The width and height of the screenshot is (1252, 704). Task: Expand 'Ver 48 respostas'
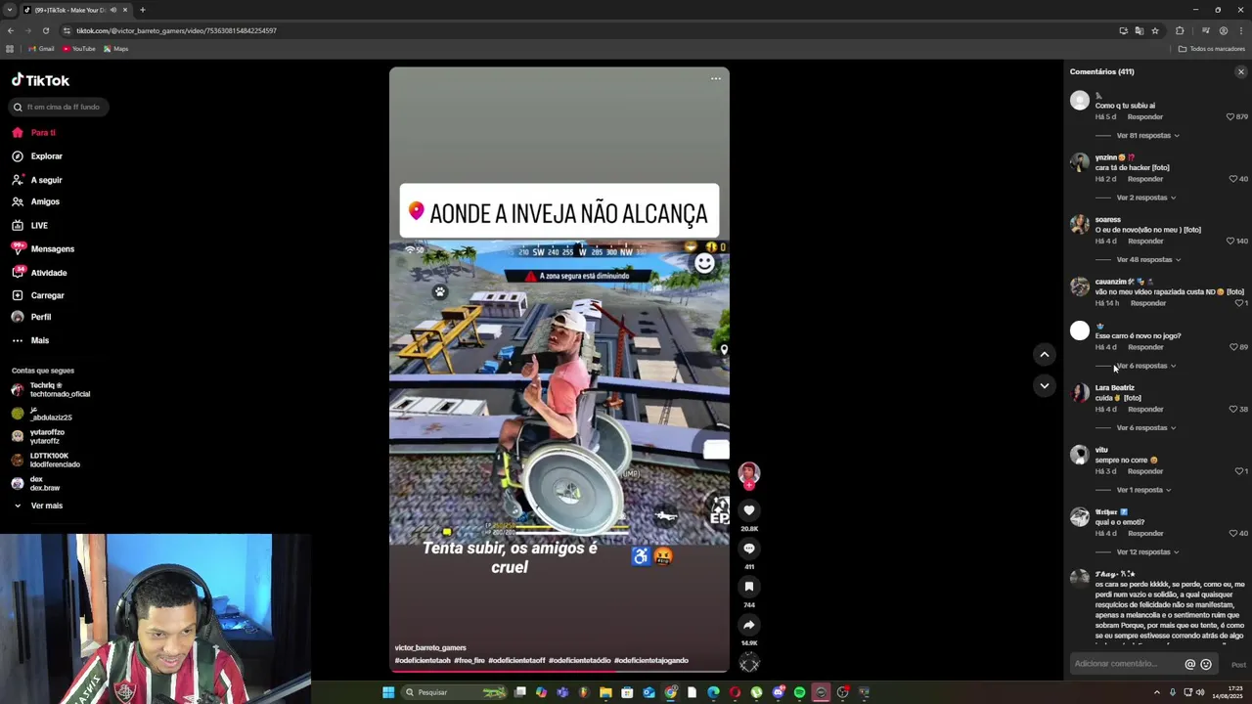[x=1148, y=260]
